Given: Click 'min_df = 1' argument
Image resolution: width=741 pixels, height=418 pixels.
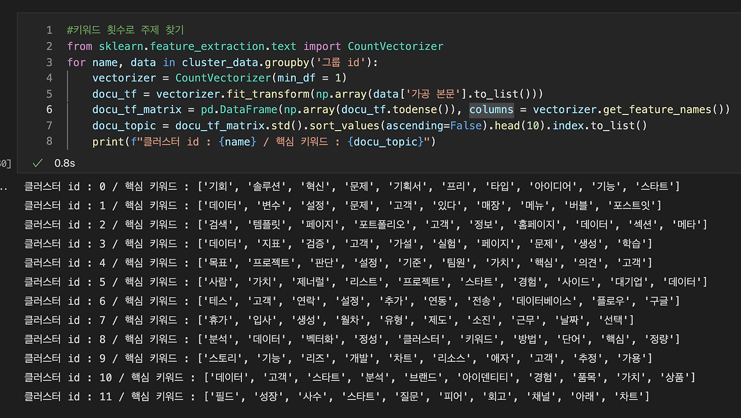Looking at the screenshot, I should click(x=309, y=78).
